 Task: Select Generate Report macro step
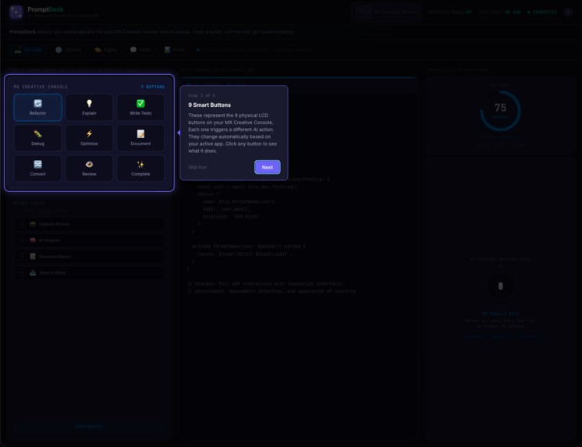89,257
